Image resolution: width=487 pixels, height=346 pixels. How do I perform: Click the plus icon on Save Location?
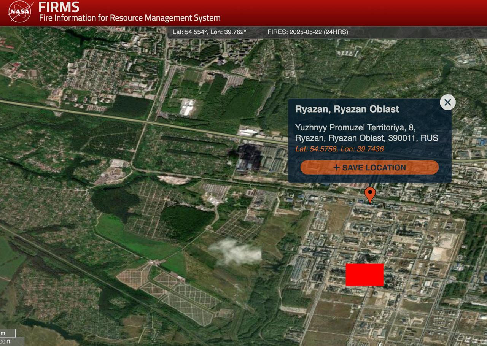[x=336, y=168]
